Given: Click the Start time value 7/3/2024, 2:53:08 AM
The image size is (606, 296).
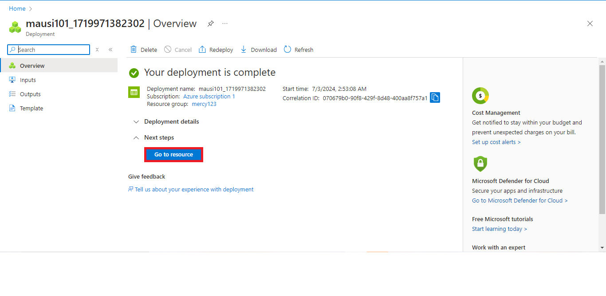Looking at the screenshot, I should [339, 89].
